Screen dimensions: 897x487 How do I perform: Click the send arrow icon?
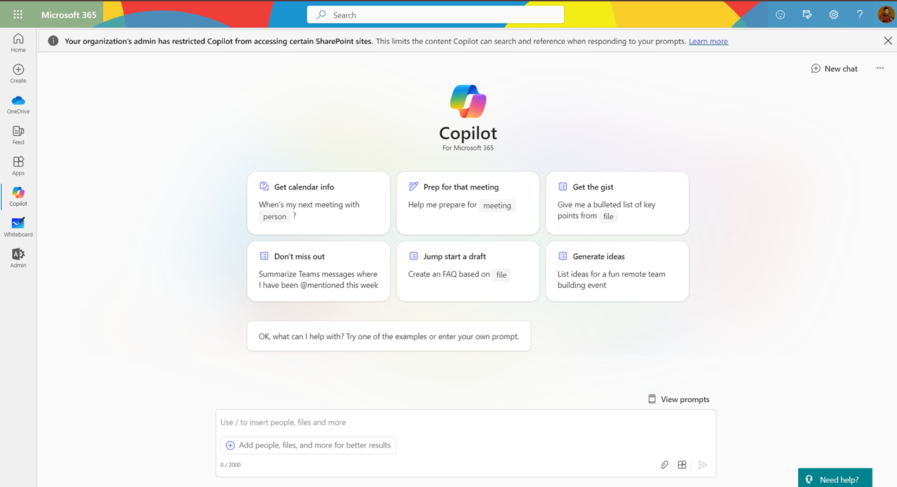703,465
